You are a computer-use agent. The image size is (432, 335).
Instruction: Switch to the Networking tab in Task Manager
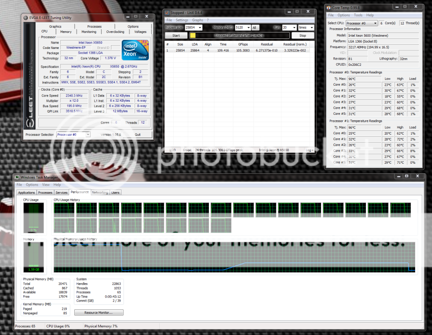point(100,192)
